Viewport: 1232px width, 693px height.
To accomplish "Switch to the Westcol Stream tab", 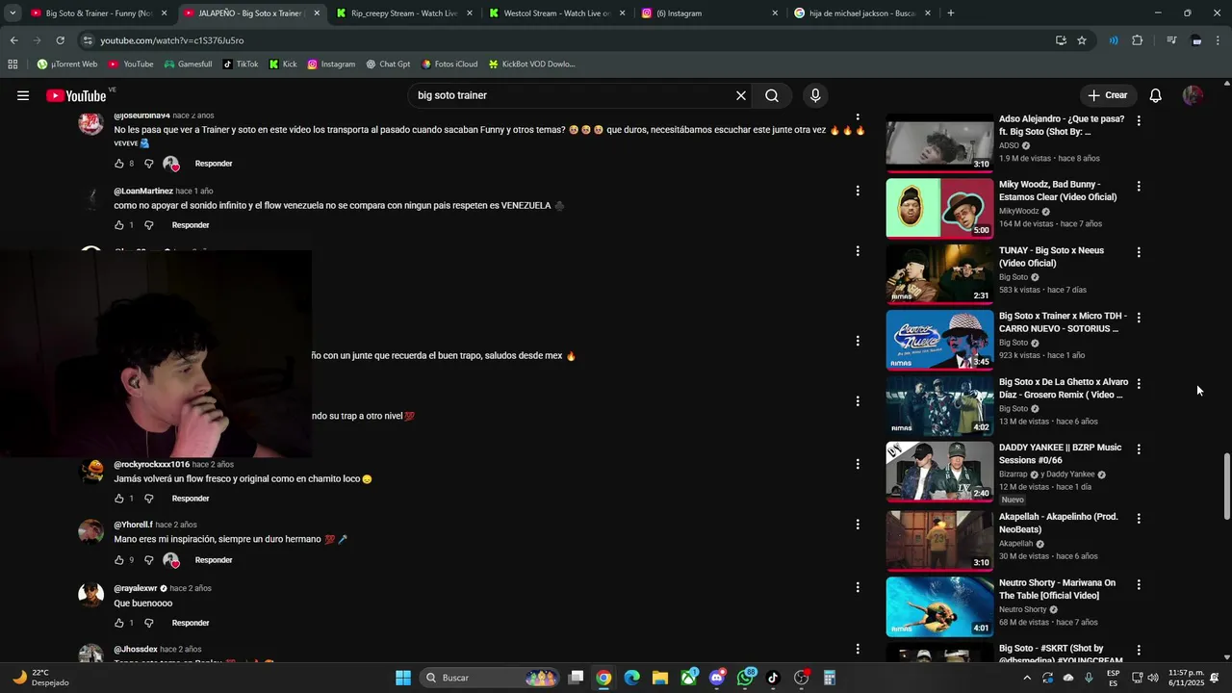I will point(556,13).
